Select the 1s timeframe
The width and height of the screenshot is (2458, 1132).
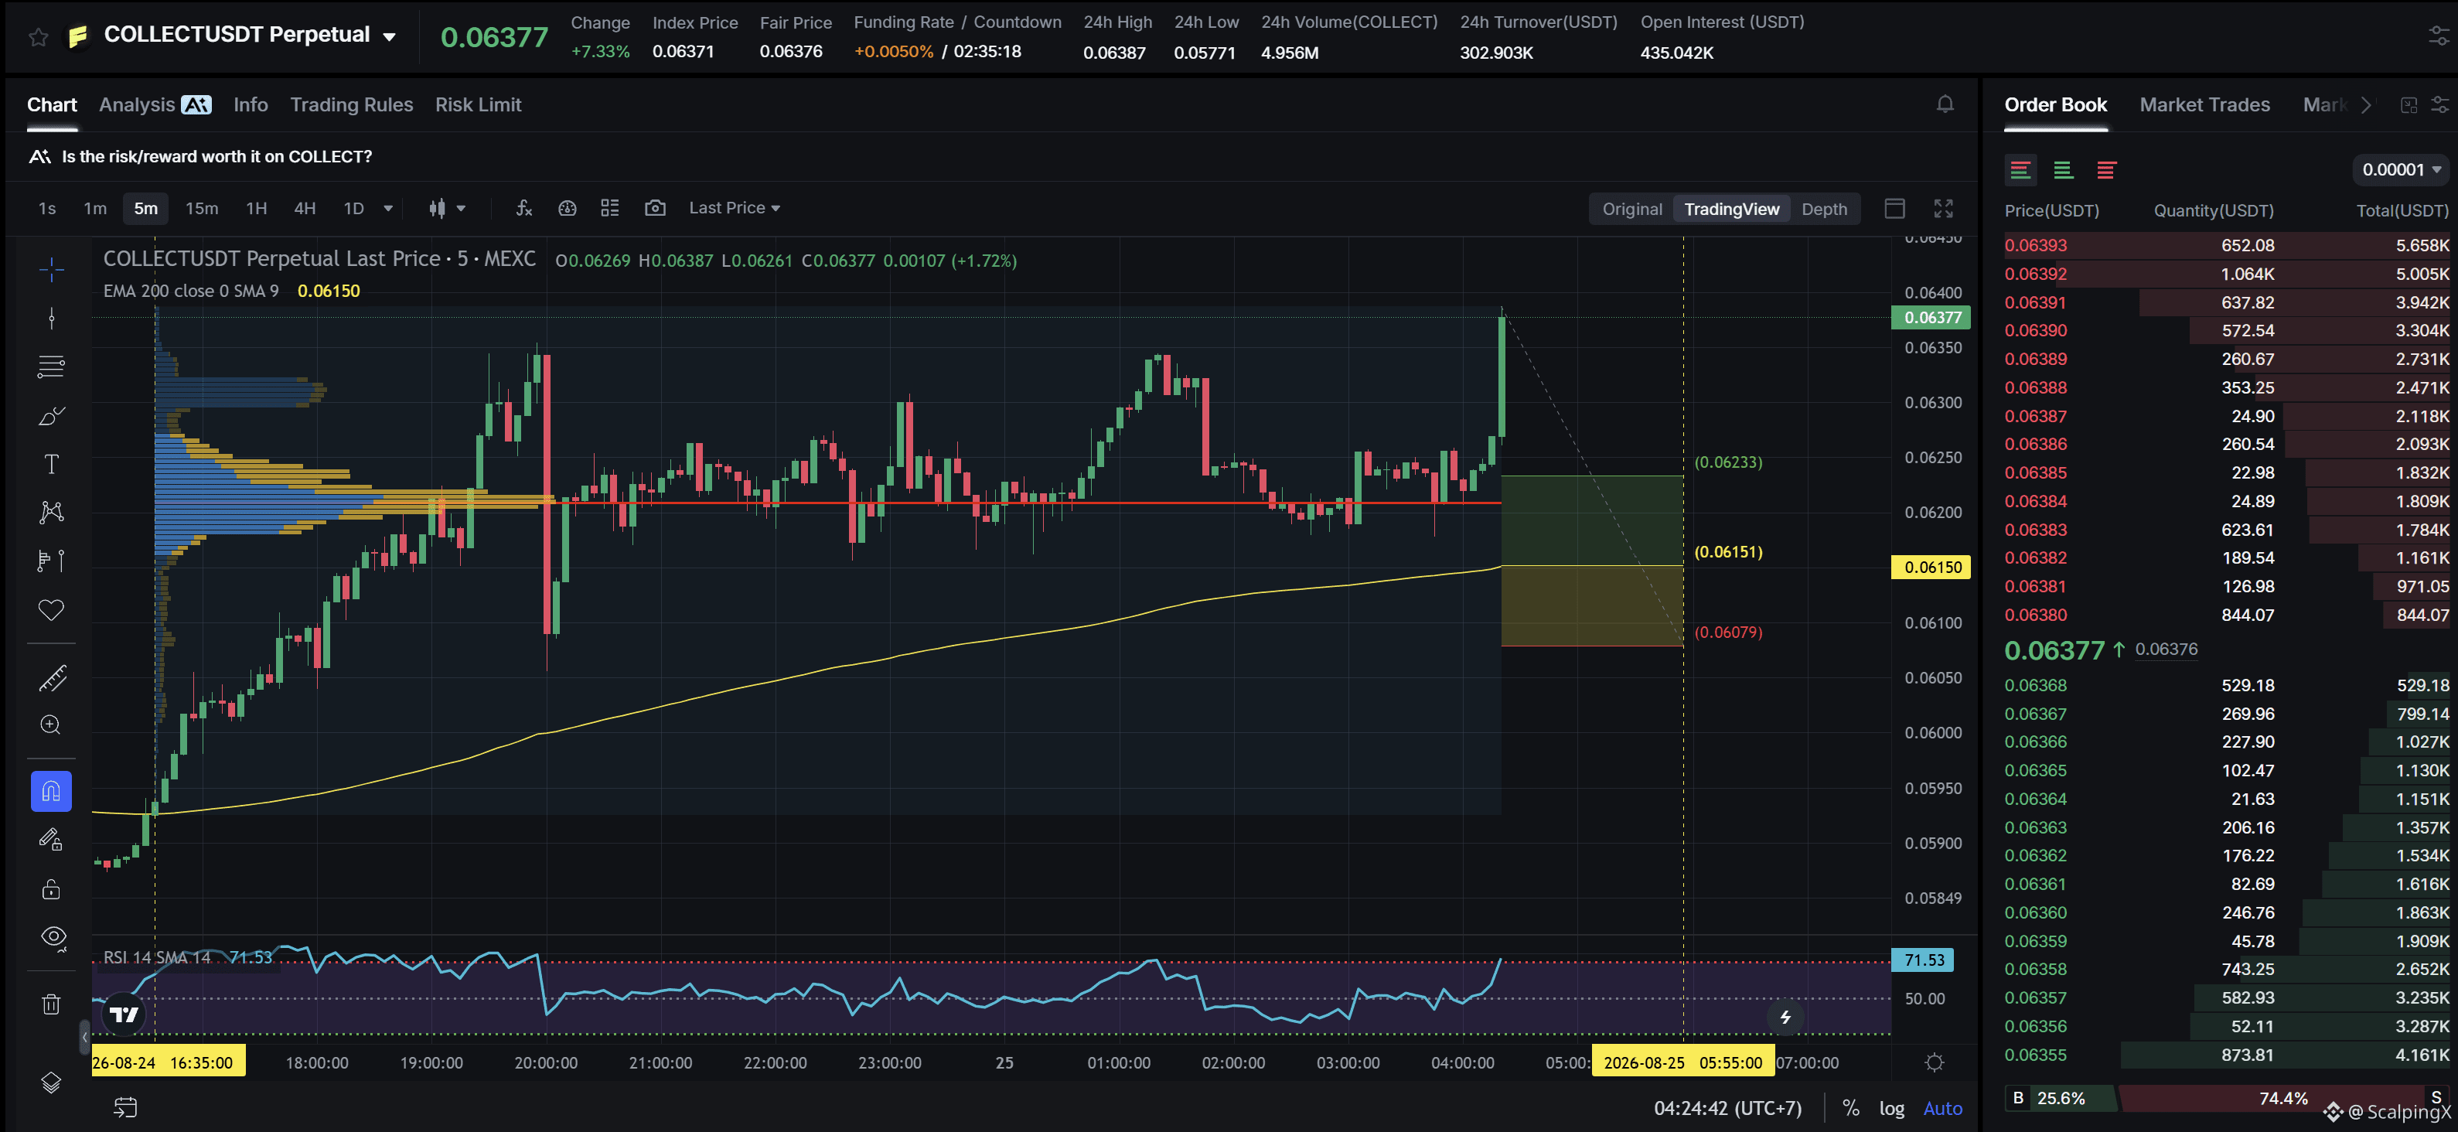pyautogui.click(x=46, y=208)
